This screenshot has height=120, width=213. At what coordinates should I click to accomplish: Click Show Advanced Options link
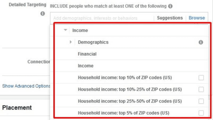coord(26,86)
